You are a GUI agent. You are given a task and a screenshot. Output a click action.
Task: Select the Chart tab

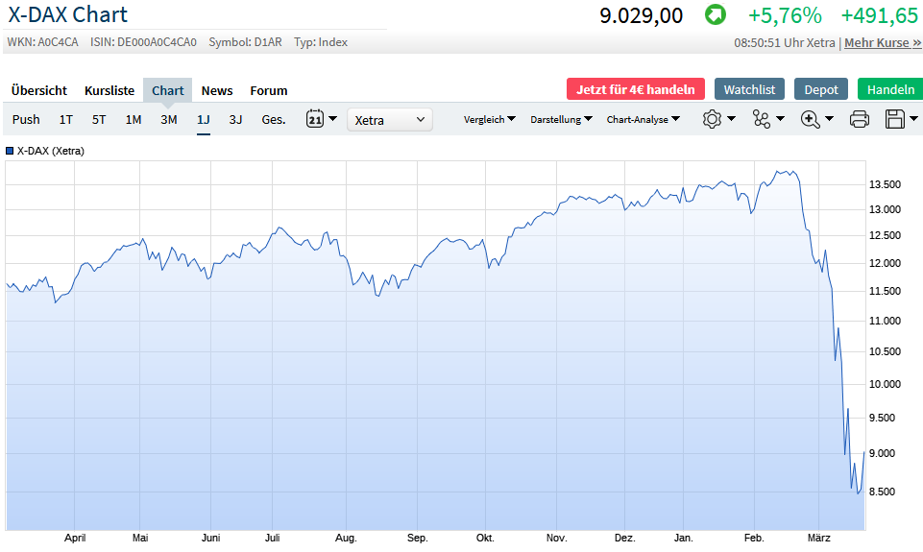(x=168, y=90)
